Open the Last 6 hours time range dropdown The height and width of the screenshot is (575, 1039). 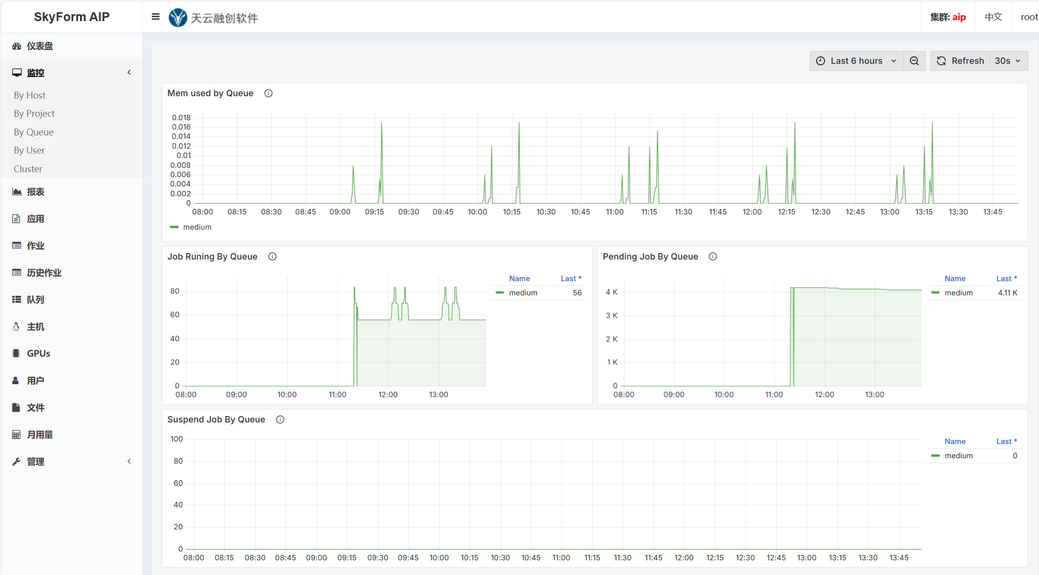click(x=856, y=61)
